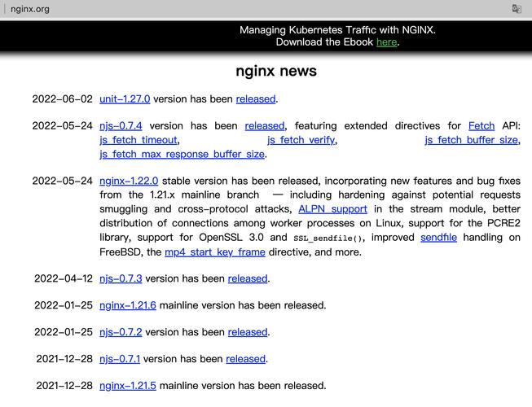
Task: Open the njs-0.7.1 link
Action: coord(120,359)
